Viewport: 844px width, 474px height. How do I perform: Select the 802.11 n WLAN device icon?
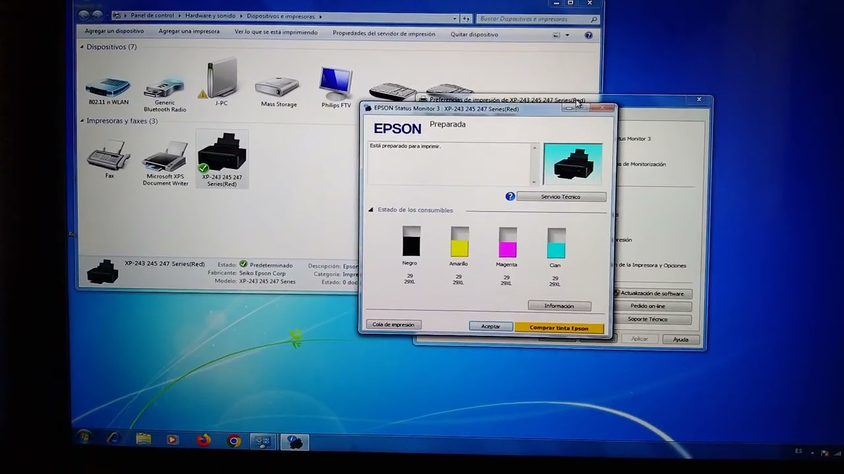coord(108,87)
